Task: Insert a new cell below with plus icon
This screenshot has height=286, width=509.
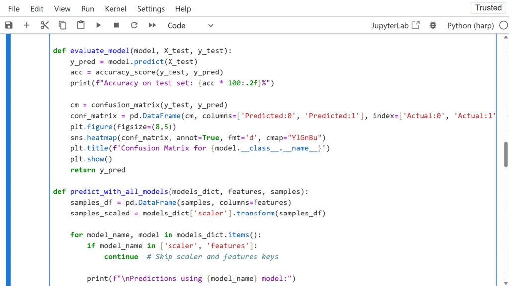Action: tap(27, 25)
